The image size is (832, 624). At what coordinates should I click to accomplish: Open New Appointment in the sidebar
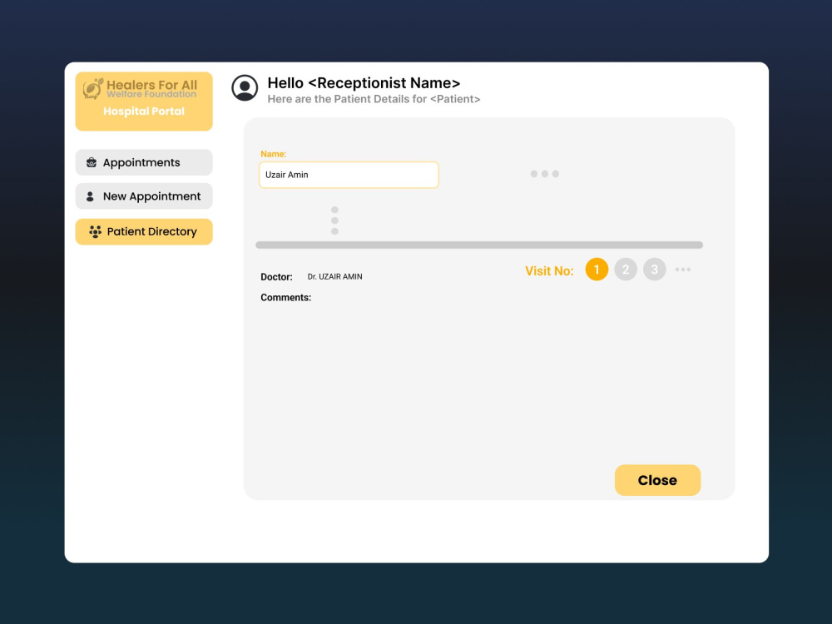point(144,196)
